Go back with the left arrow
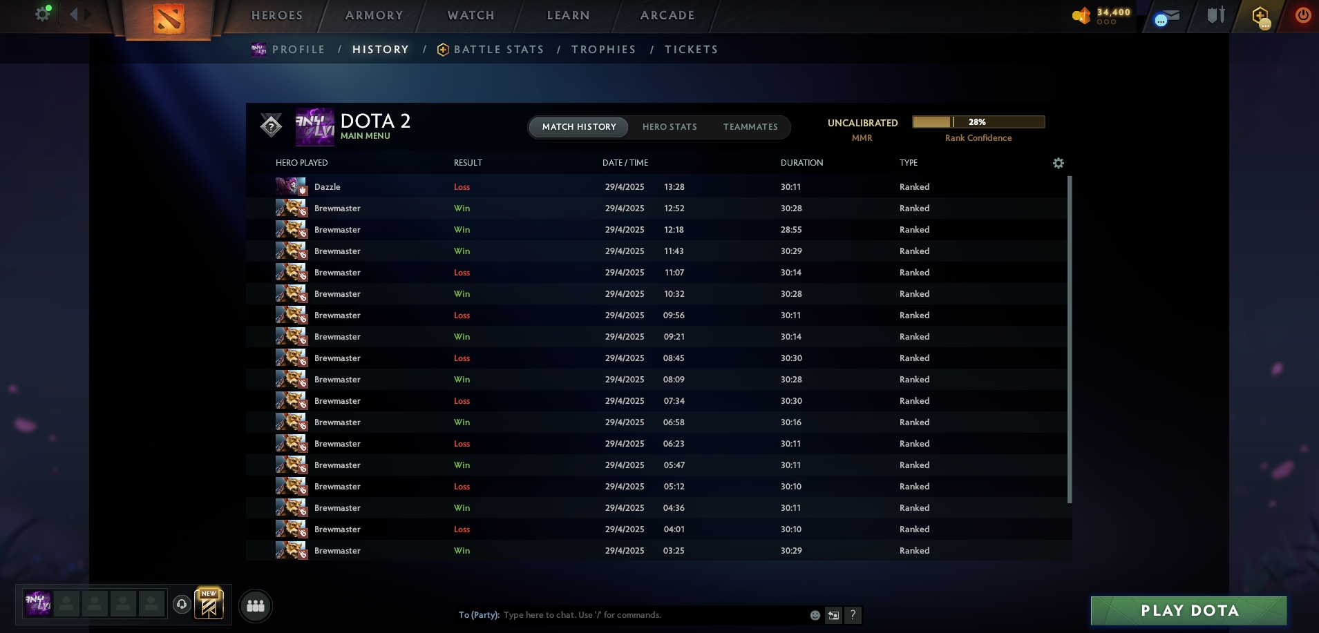The height and width of the screenshot is (633, 1319). tap(74, 14)
